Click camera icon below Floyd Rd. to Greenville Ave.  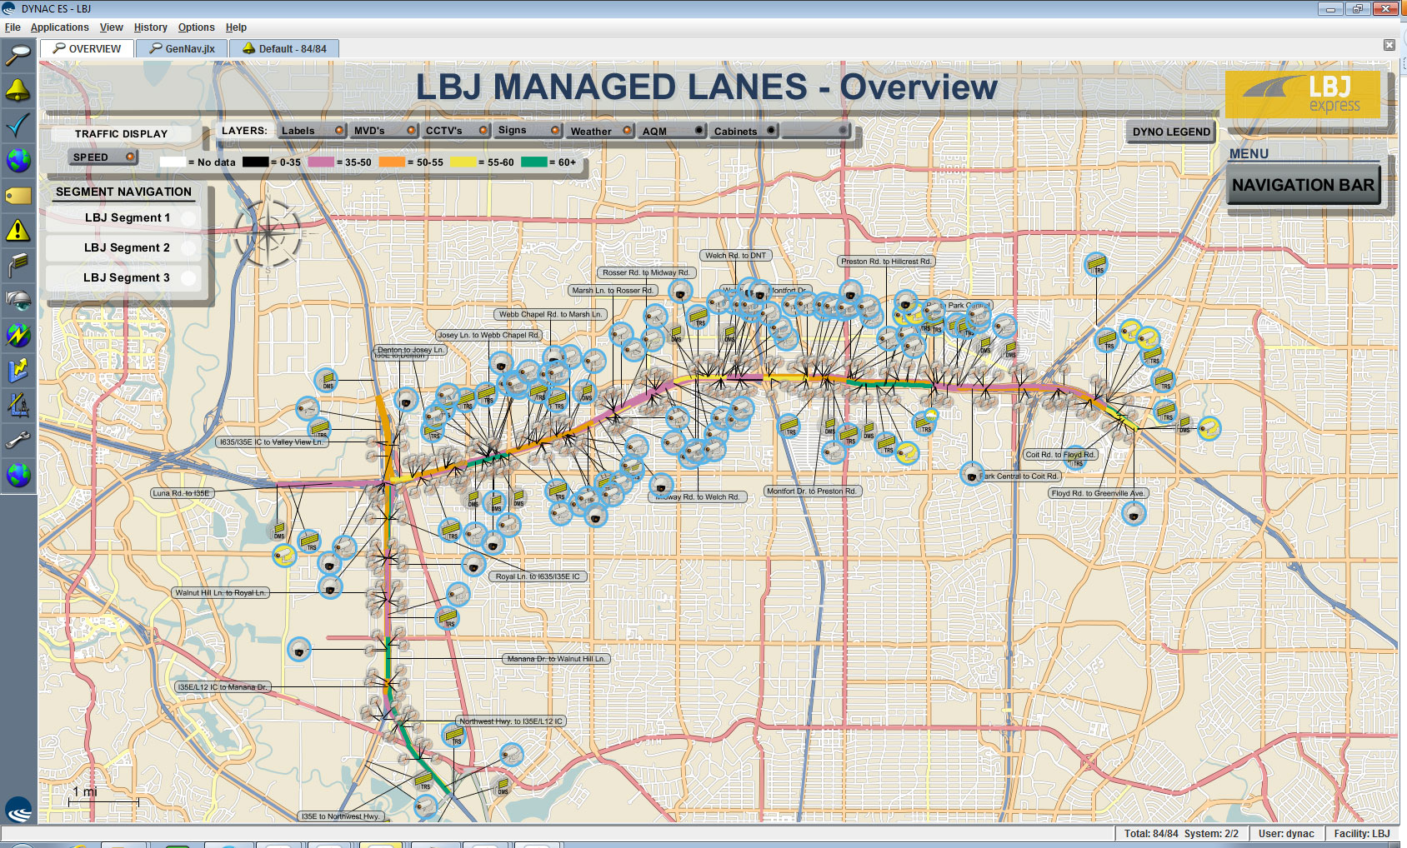(x=1134, y=514)
